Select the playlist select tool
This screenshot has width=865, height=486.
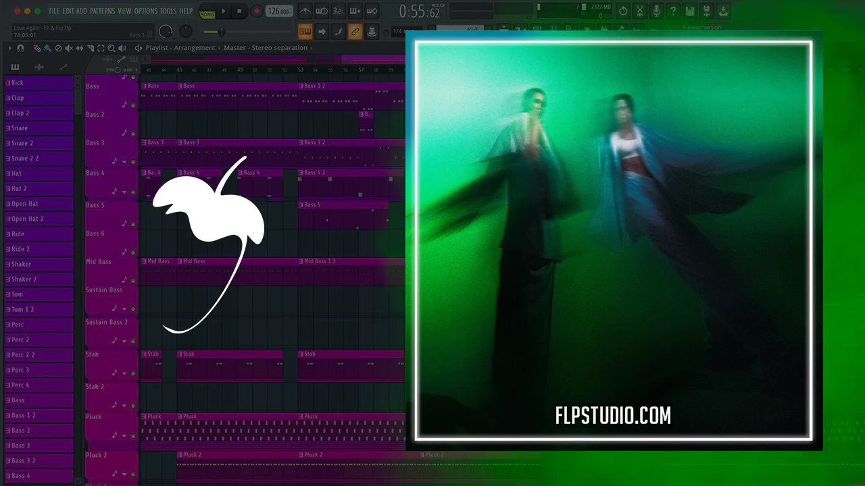pyautogui.click(x=101, y=49)
